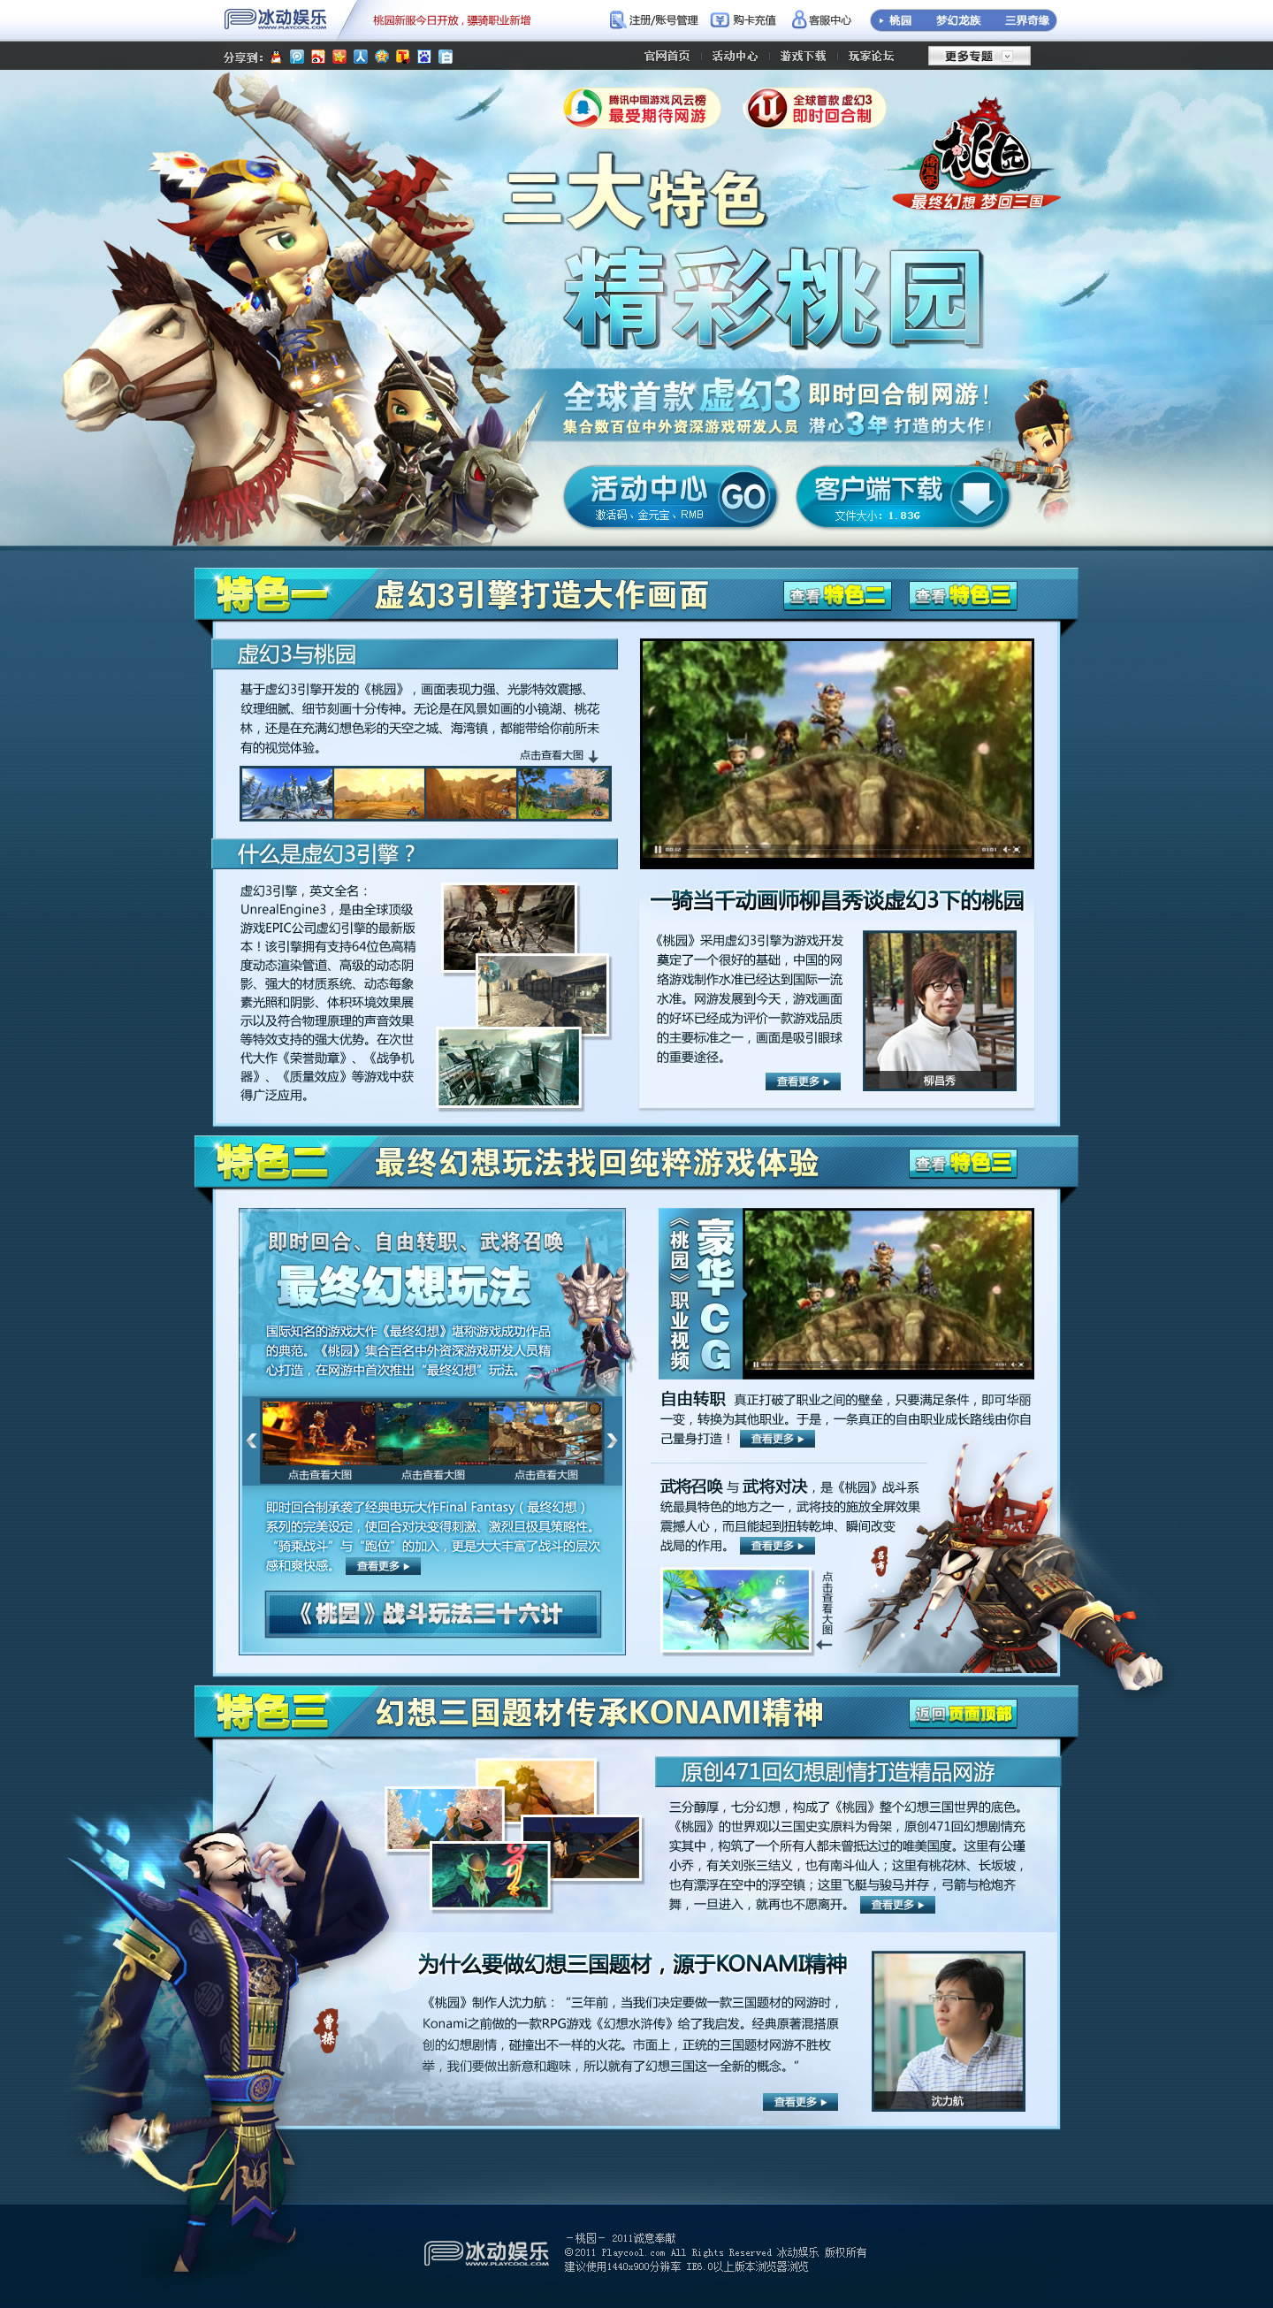Share to QQ via the penguin icon
This screenshot has height=2308, width=1273.
coord(276,57)
